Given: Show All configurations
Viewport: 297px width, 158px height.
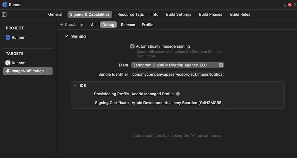Looking at the screenshot, I should [x=93, y=25].
